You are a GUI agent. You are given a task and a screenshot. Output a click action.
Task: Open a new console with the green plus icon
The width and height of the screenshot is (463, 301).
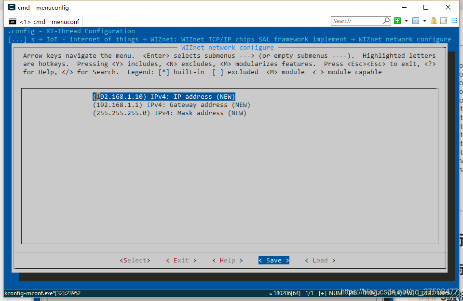coord(397,21)
